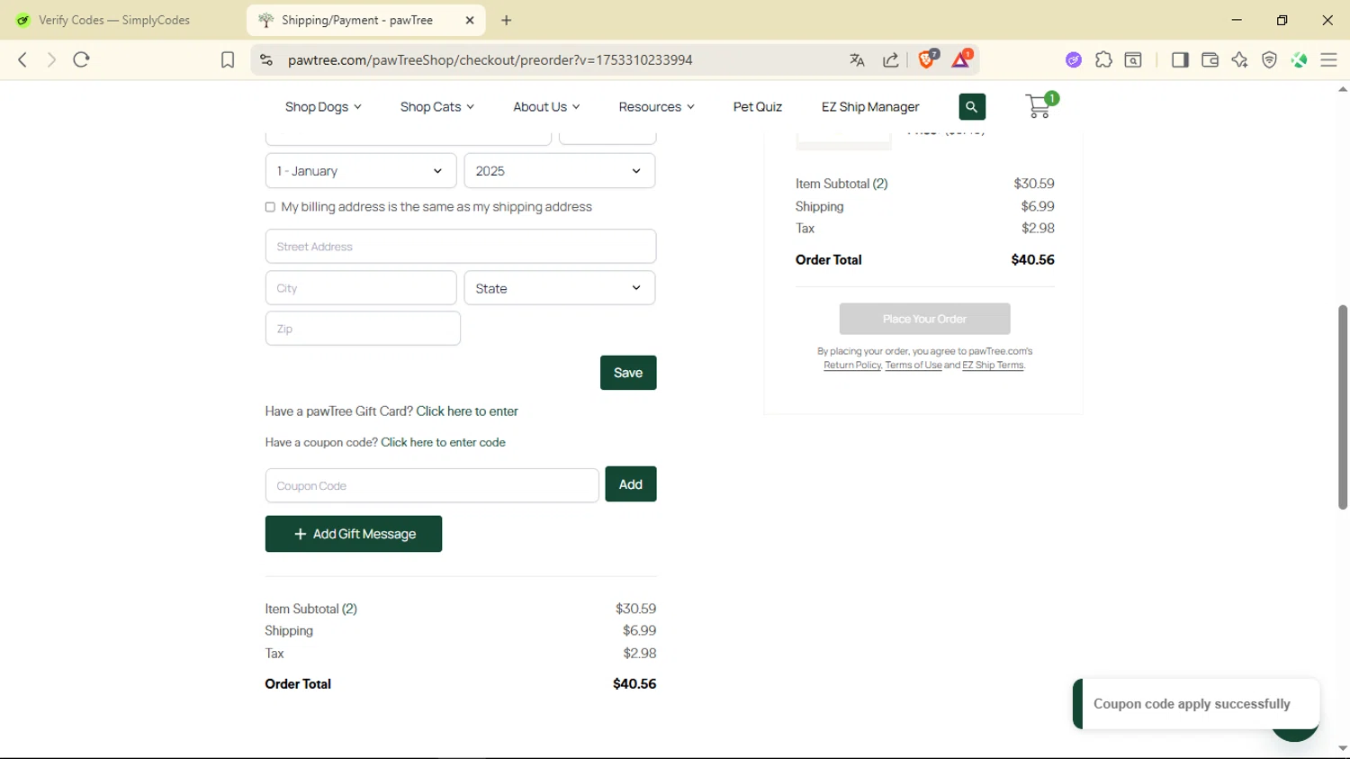Open the expiration year dropdown showing 2025
This screenshot has width=1350, height=759.
click(560, 171)
